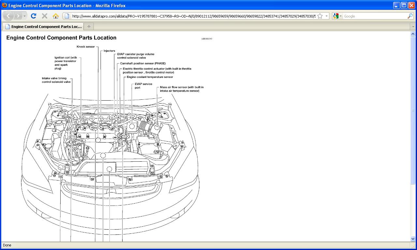417x250 pixels.
Task: Open the Google search engine selector
Action: 337,16
